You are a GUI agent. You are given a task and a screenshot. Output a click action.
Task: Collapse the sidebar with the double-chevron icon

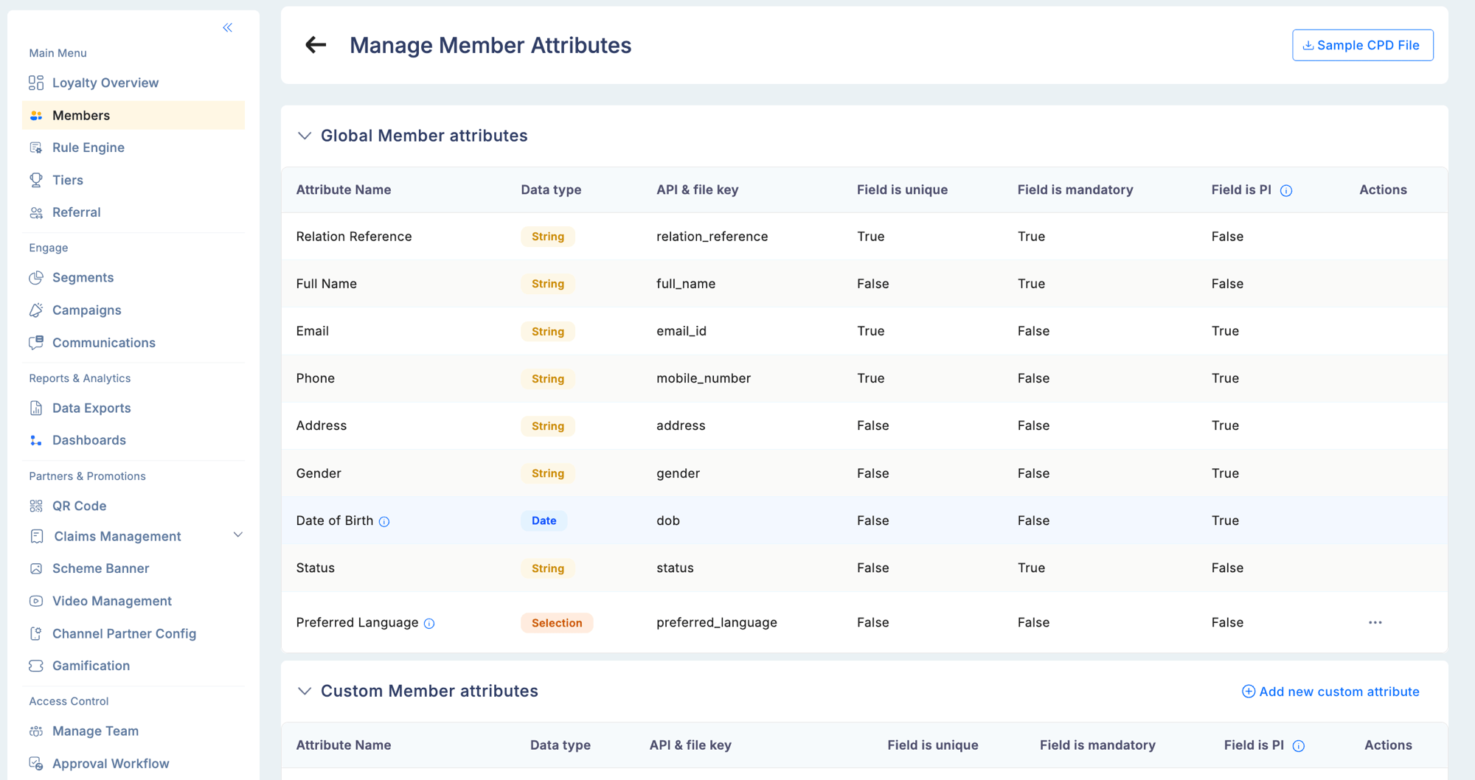[x=228, y=28]
